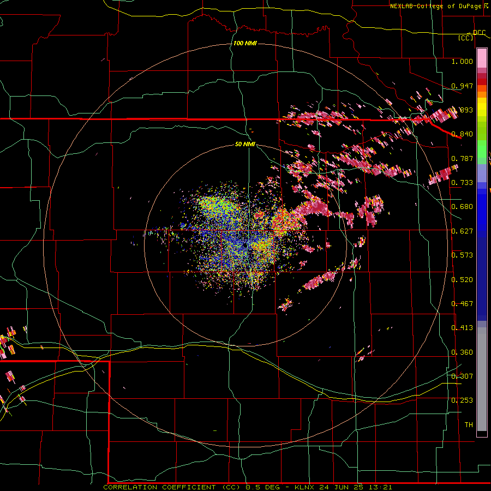Click the CORRELATION COEFFICIENT caption at the bottom
Image resolution: width=491 pixels, height=491 pixels.
click(x=247, y=487)
